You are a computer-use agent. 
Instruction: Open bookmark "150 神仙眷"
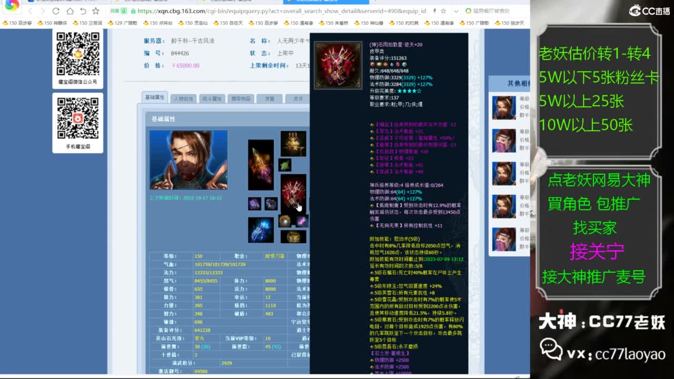click(x=369, y=23)
